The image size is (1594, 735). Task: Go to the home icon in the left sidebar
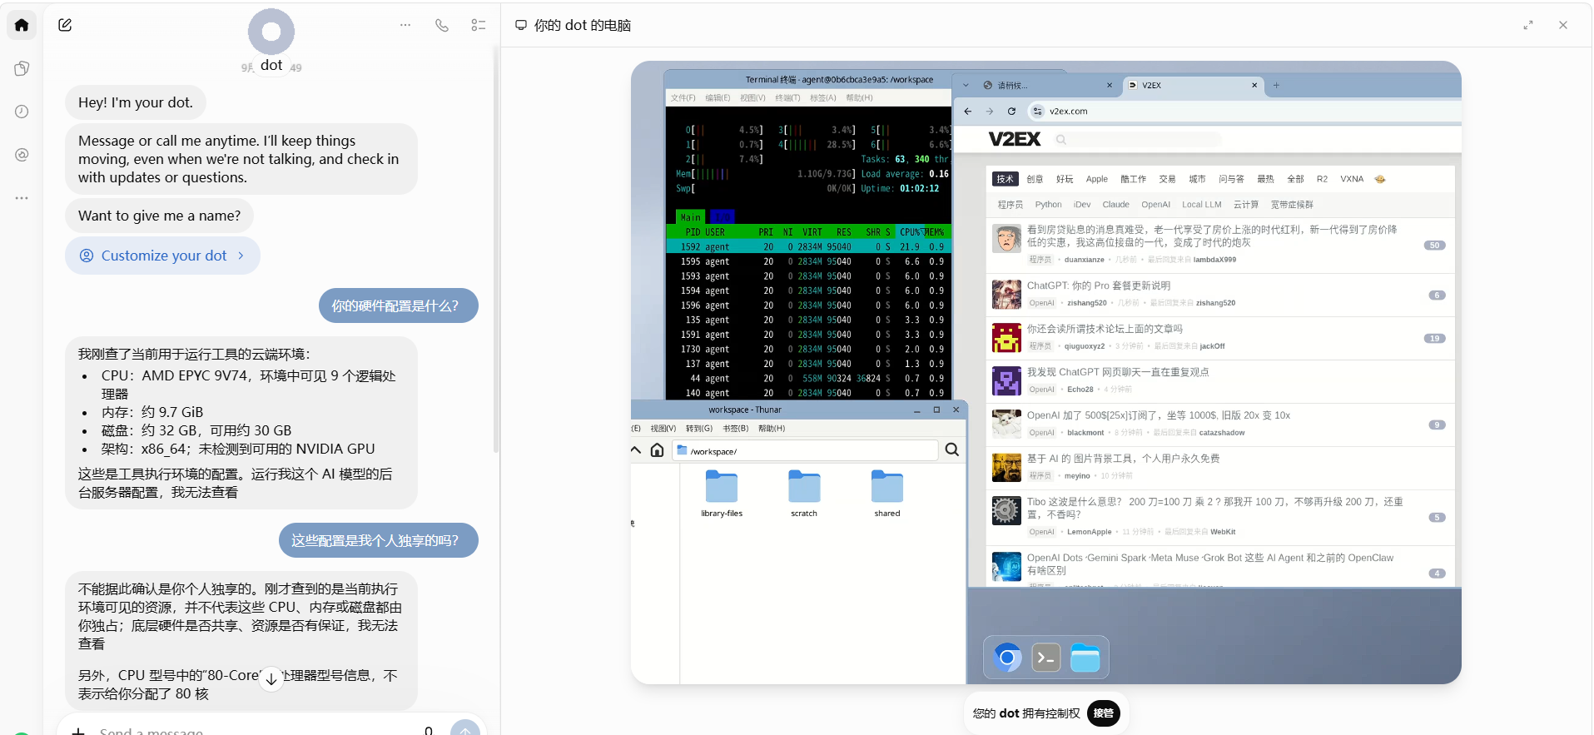22,25
